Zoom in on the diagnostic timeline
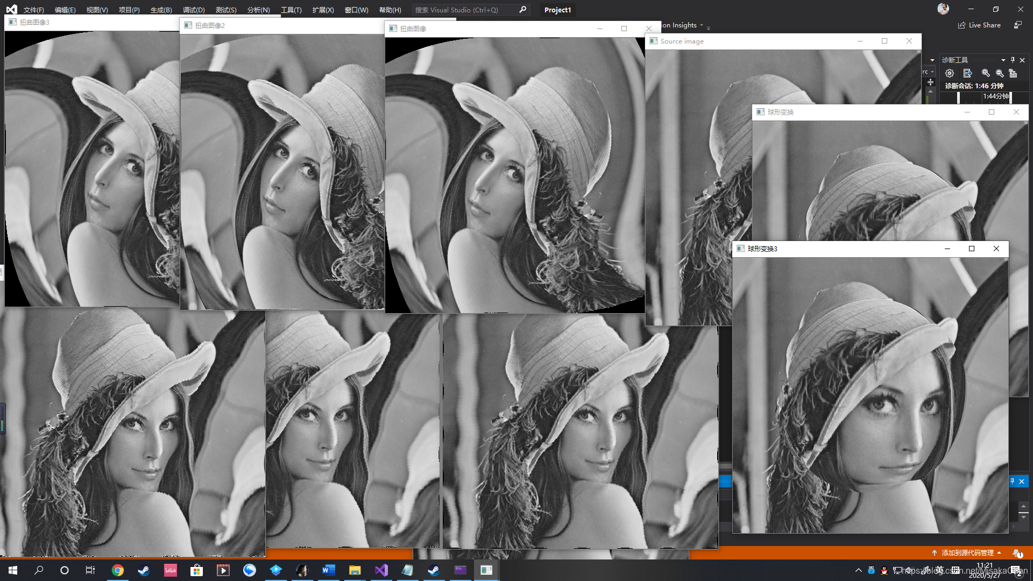1033x581 pixels. coord(986,73)
